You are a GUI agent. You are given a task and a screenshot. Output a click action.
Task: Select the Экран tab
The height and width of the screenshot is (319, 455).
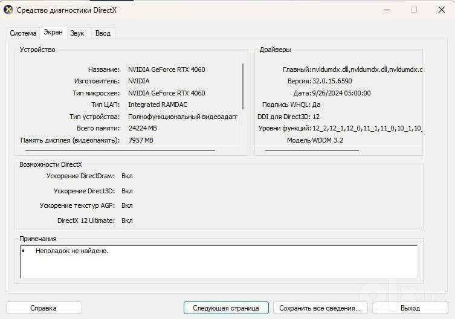tap(53, 32)
